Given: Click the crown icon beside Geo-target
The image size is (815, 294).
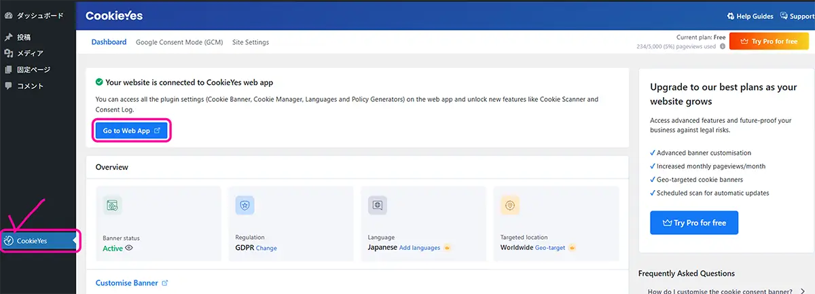Looking at the screenshot, I should (x=572, y=248).
